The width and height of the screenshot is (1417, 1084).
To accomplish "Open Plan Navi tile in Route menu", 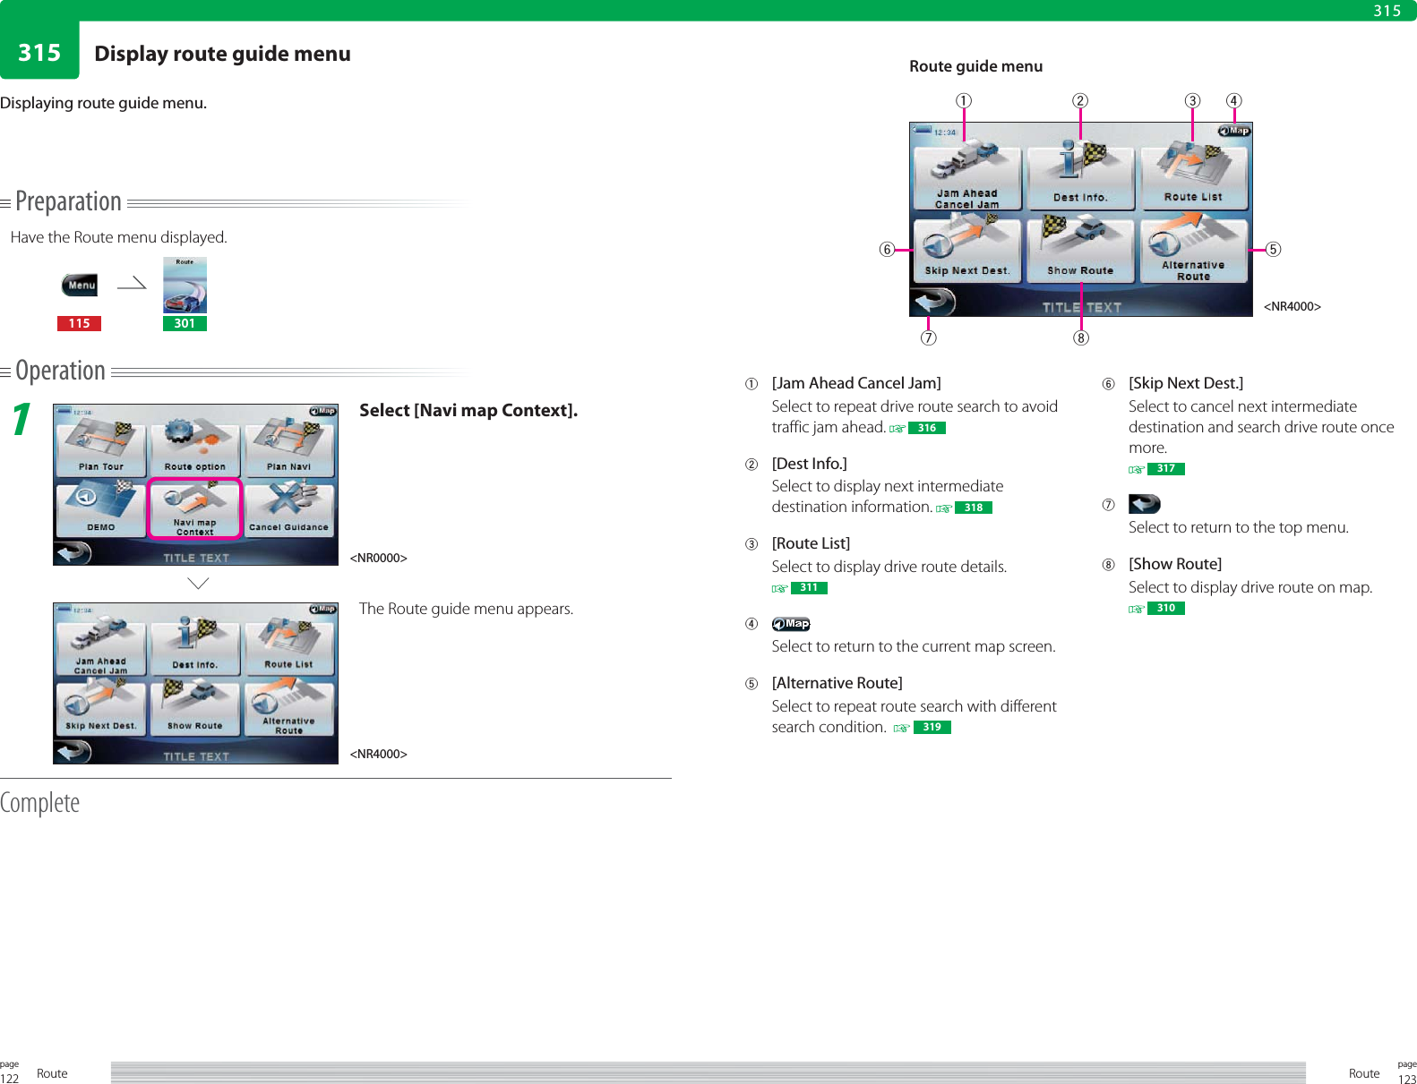I will tap(289, 447).
